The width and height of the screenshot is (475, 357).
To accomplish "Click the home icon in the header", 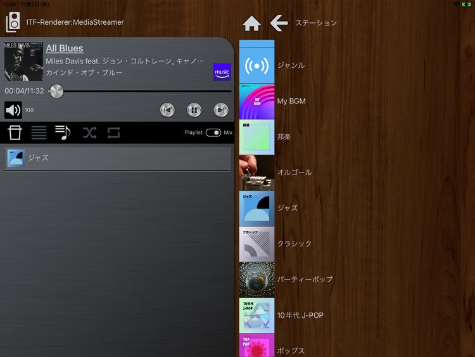I will click(251, 23).
